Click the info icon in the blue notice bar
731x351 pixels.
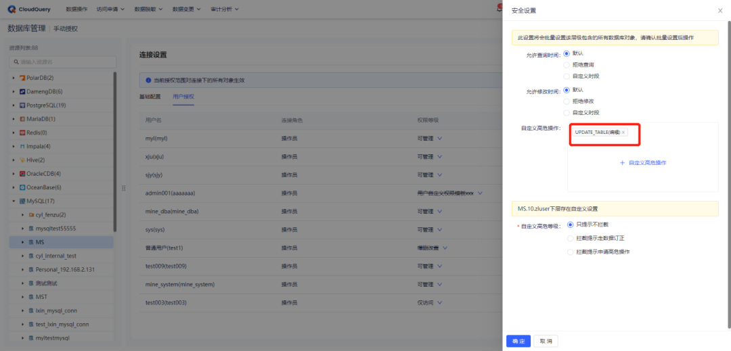click(148, 80)
